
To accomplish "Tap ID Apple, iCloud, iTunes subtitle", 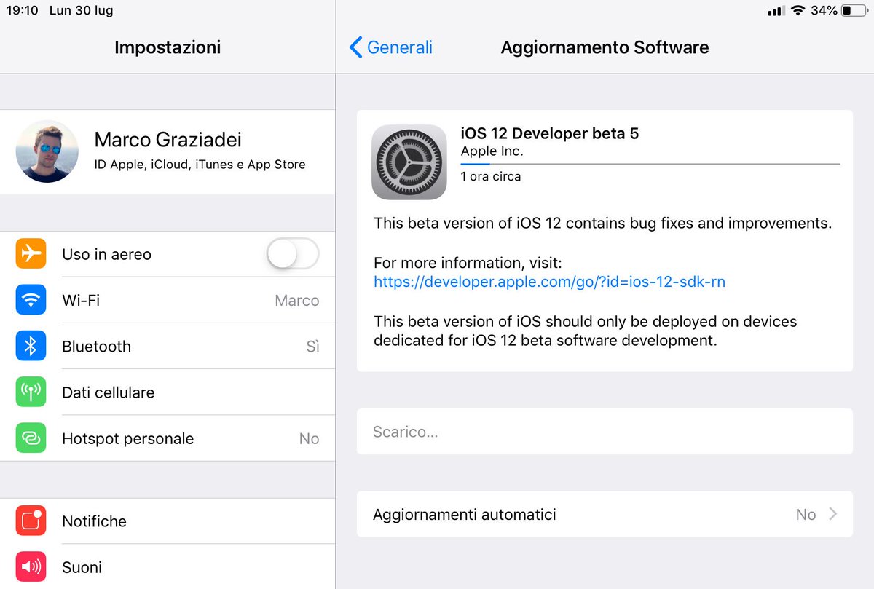I will pos(200,165).
